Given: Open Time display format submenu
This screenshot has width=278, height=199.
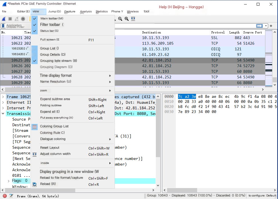Looking at the screenshot, I should click(73, 75).
